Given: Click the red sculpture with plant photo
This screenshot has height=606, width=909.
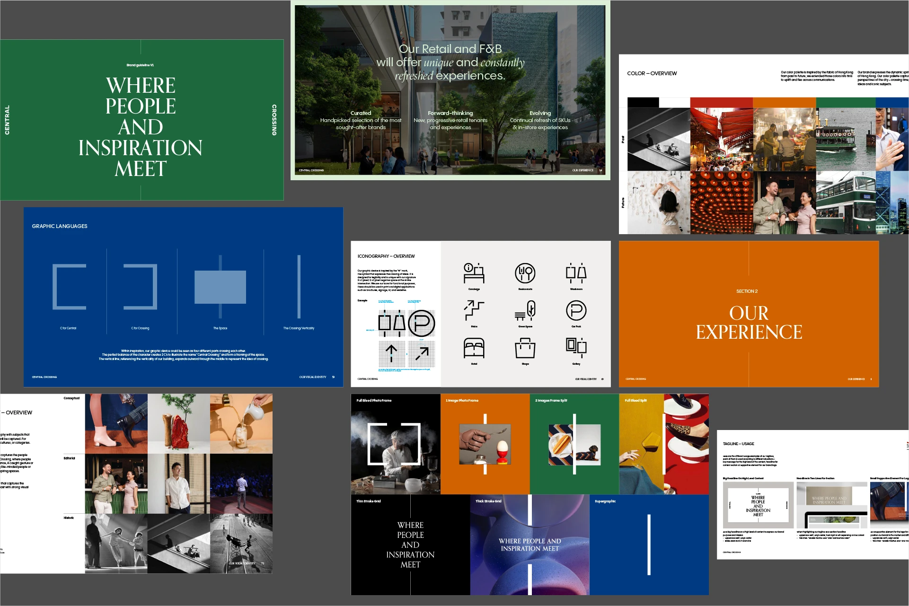Looking at the screenshot, I should point(179,424).
